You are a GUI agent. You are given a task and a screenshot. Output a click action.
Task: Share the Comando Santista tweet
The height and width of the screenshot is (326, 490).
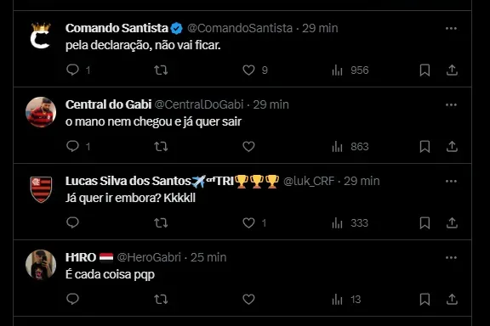coord(452,70)
